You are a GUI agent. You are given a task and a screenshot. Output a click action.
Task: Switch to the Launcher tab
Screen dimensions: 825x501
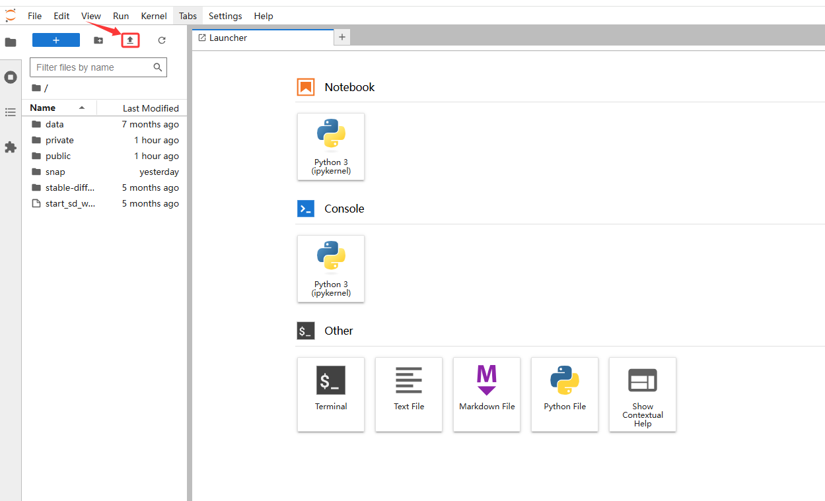point(228,38)
